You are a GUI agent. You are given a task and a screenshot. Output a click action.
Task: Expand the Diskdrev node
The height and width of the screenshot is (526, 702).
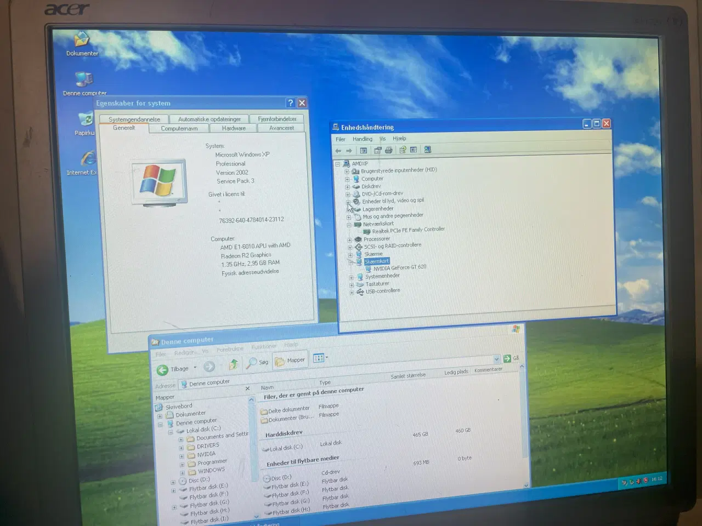click(x=347, y=187)
